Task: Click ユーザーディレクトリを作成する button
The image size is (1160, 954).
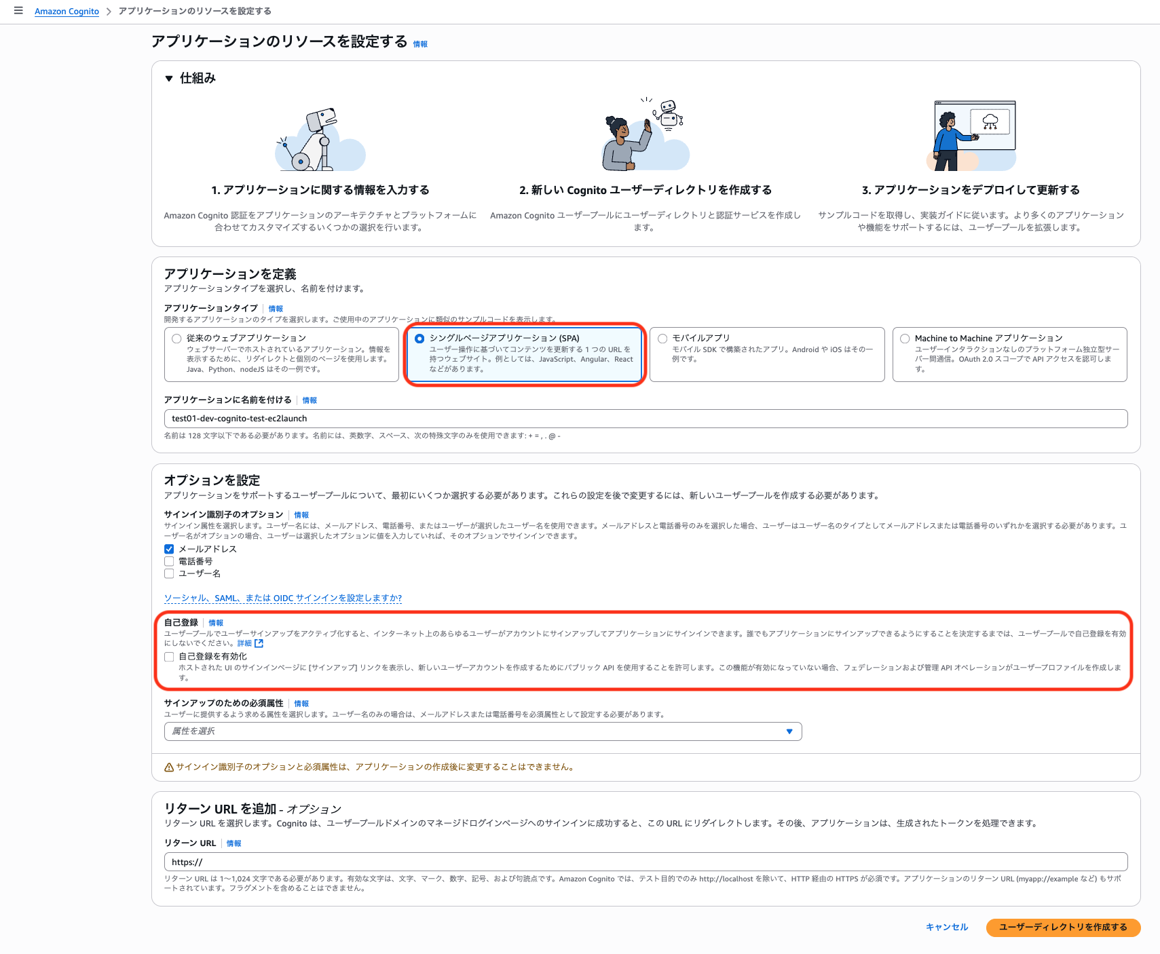Action: point(1064,927)
